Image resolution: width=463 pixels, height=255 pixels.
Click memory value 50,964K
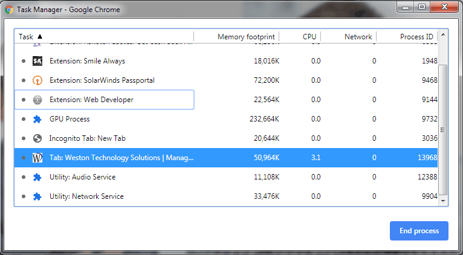pyautogui.click(x=267, y=158)
